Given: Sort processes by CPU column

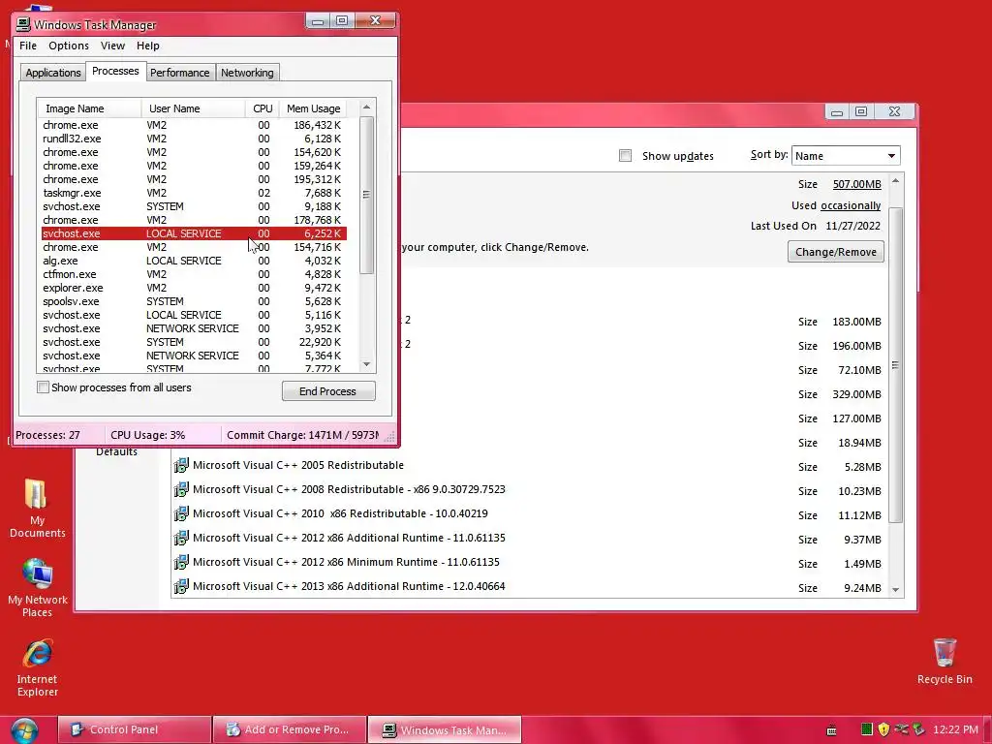Looking at the screenshot, I should [262, 108].
